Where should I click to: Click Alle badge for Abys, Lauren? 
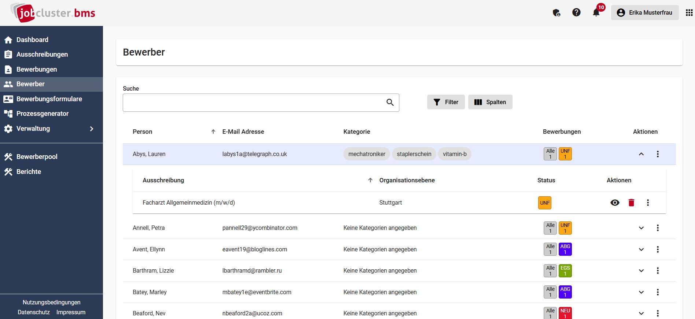click(x=550, y=154)
